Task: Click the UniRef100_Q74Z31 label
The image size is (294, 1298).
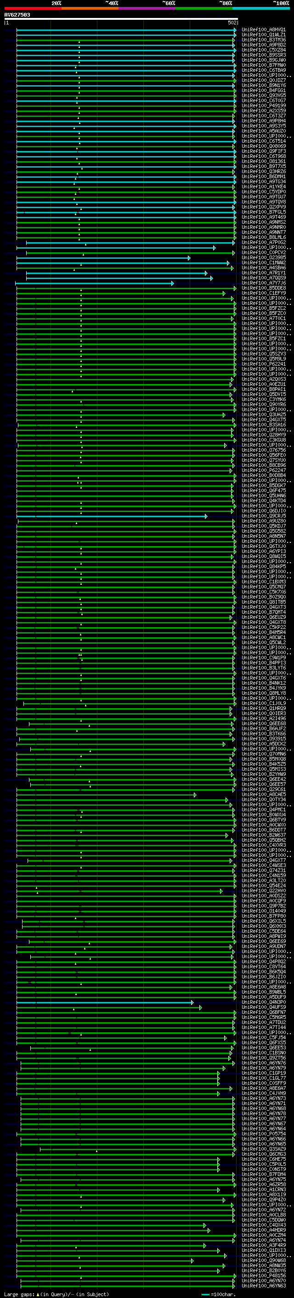Action: [264, 870]
